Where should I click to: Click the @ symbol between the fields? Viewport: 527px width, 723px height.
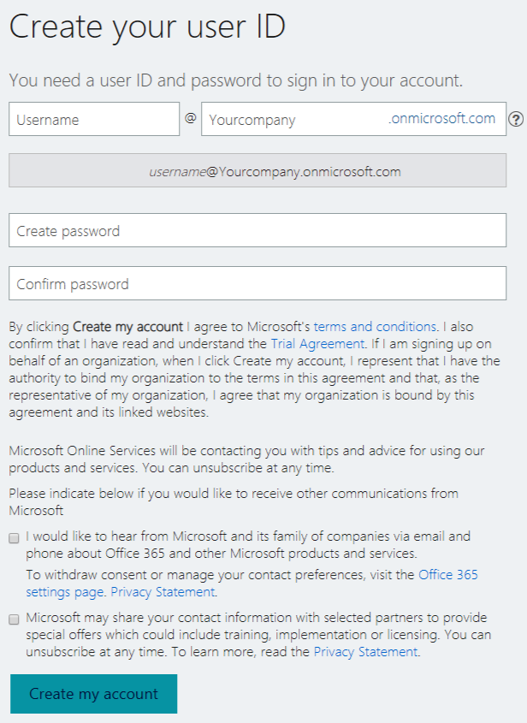pyautogui.click(x=191, y=118)
